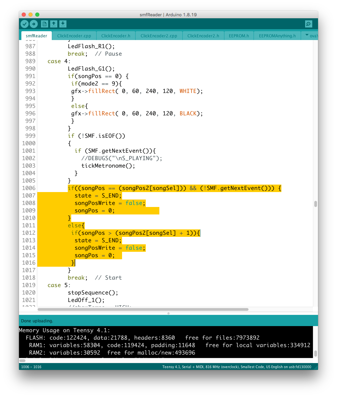Screen dimensions: 337x397
Task: Click the Open sketch up-arrow icon
Action: tap(54, 24)
